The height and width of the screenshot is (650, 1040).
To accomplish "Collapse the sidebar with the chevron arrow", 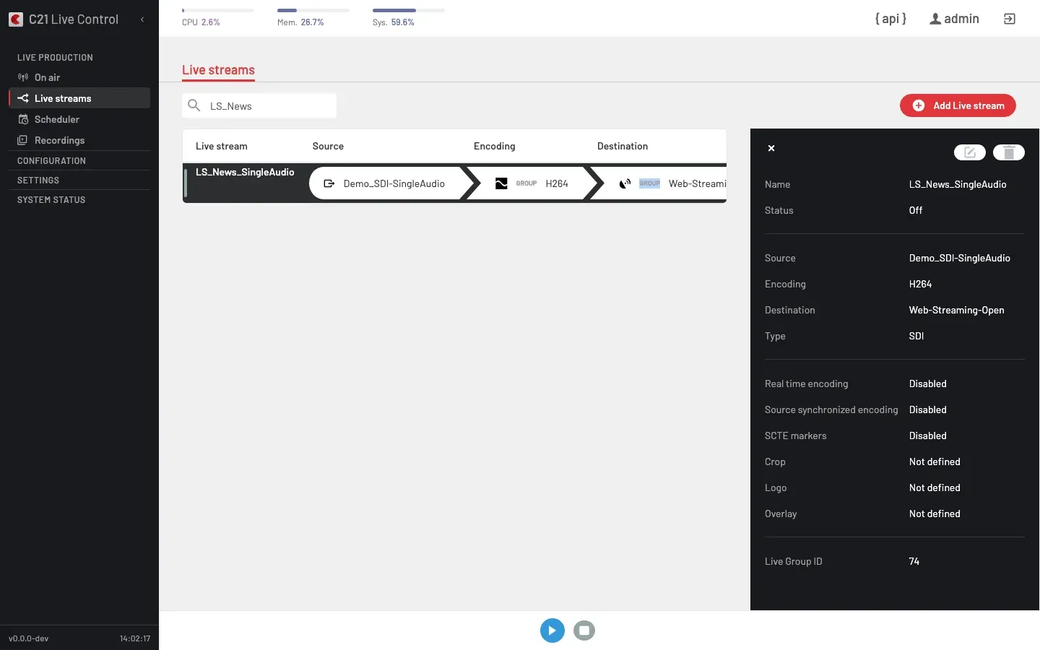I will coord(142,19).
